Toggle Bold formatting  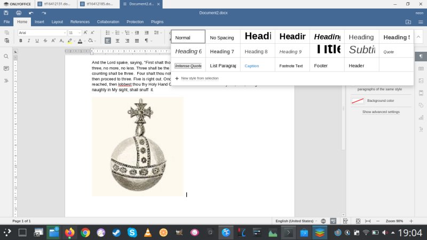[x=21, y=41]
